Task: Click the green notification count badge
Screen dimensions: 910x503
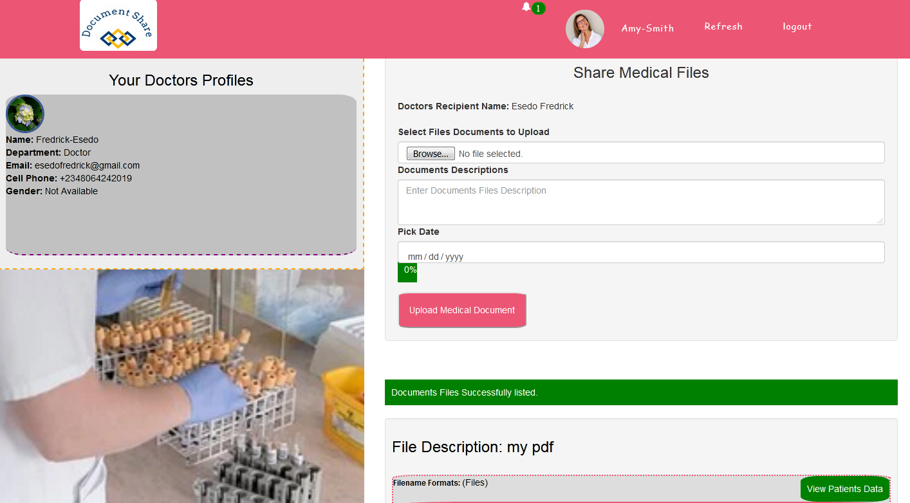Action: coord(537,9)
